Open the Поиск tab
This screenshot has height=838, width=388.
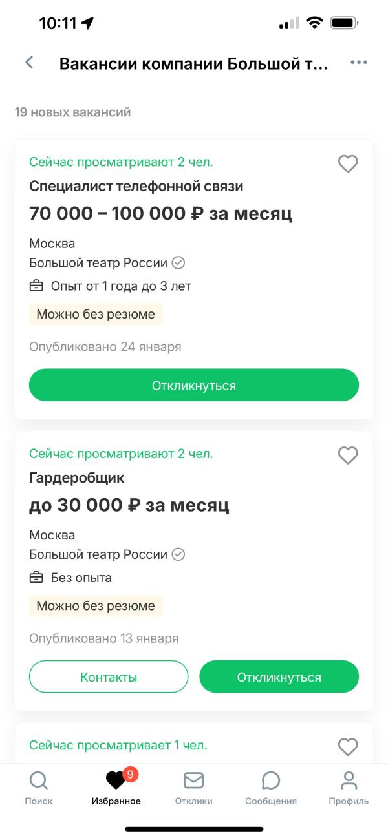tap(39, 788)
